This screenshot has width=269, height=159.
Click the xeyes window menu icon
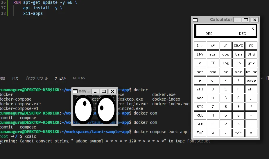tap(75, 91)
